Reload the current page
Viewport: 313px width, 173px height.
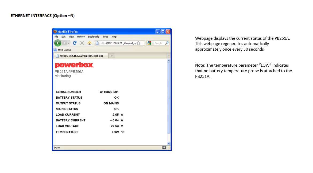75,43
